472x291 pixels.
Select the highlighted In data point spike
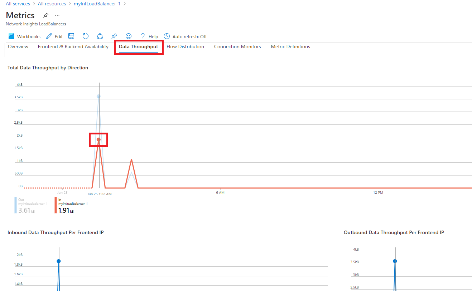[x=98, y=139]
